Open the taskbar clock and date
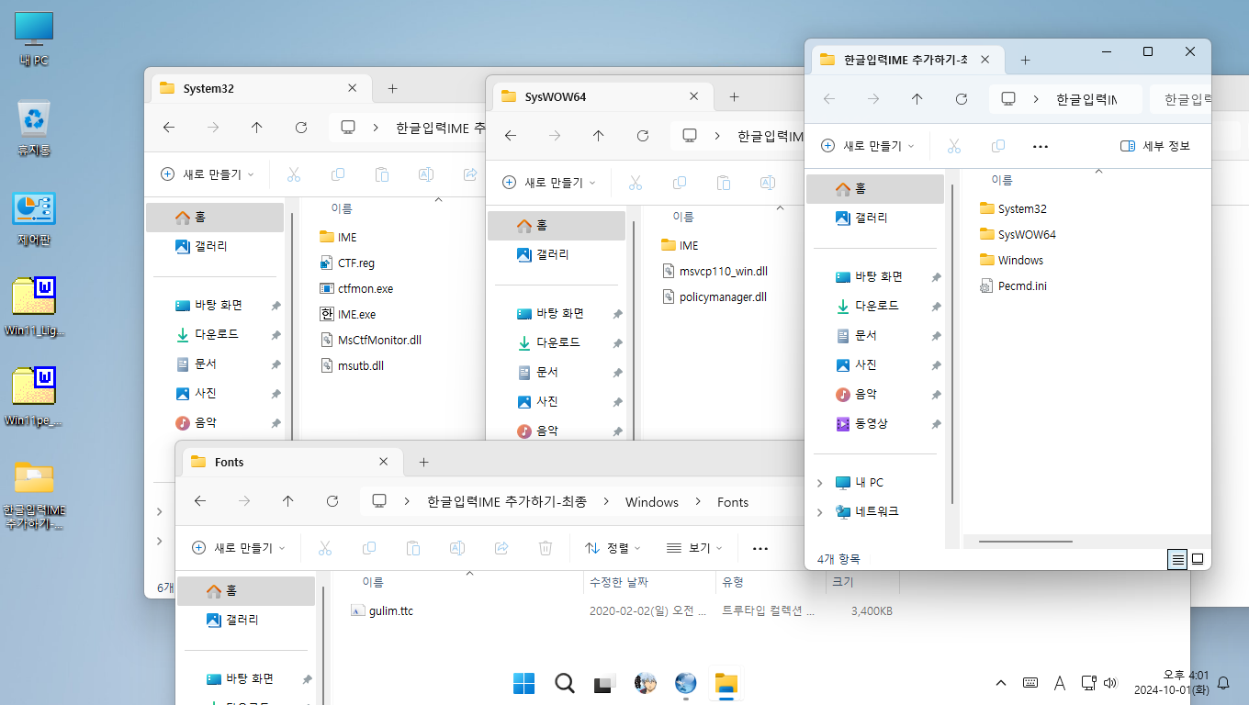 pyautogui.click(x=1171, y=682)
